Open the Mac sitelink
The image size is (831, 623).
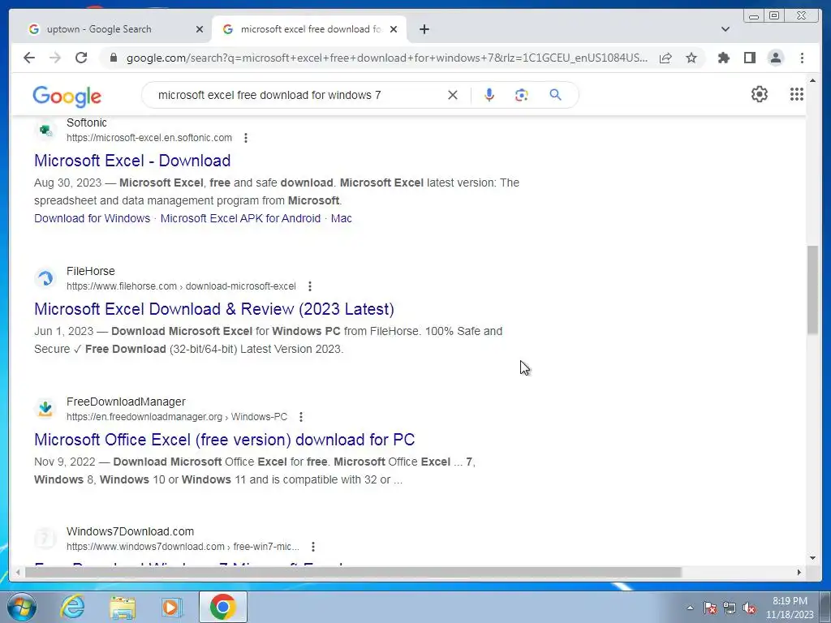coord(342,218)
